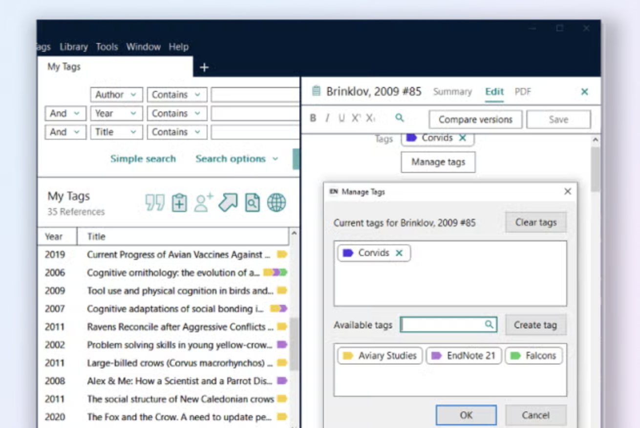Open the Title field dropdown
Image resolution: width=640 pixels, height=428 pixels.
pos(116,131)
